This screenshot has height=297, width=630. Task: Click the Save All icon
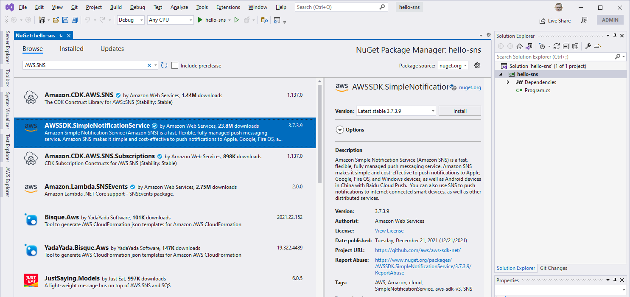tap(75, 20)
